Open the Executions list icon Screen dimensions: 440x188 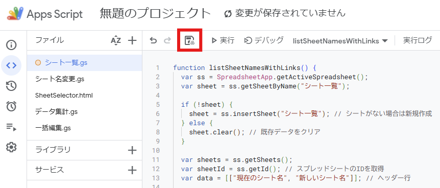(11, 127)
